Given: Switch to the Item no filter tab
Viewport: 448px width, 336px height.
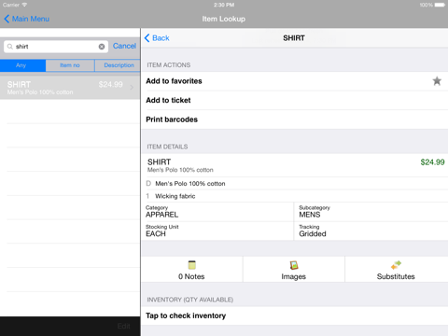Looking at the screenshot, I should [70, 65].
